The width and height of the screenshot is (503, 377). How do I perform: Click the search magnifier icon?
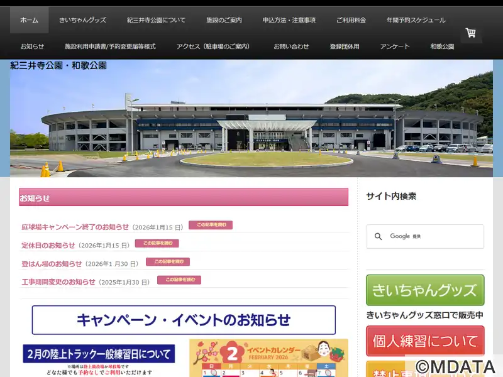click(x=378, y=237)
